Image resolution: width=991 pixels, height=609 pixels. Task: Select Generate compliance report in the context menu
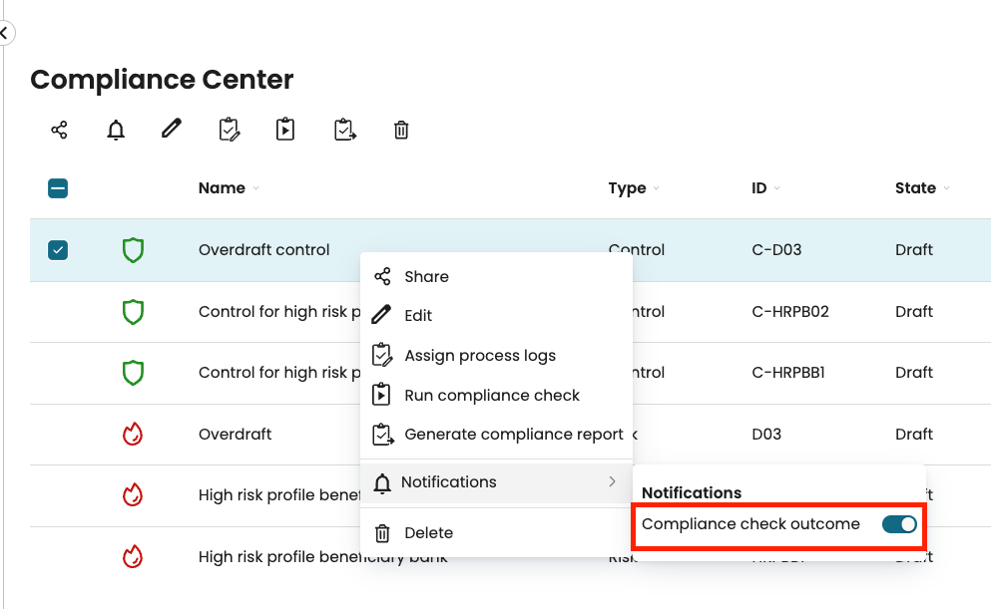(x=513, y=435)
